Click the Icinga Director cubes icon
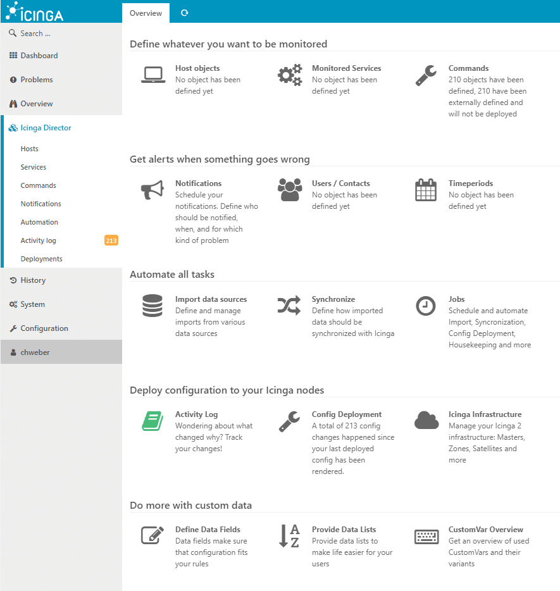This screenshot has height=591, width=560. 13,128
